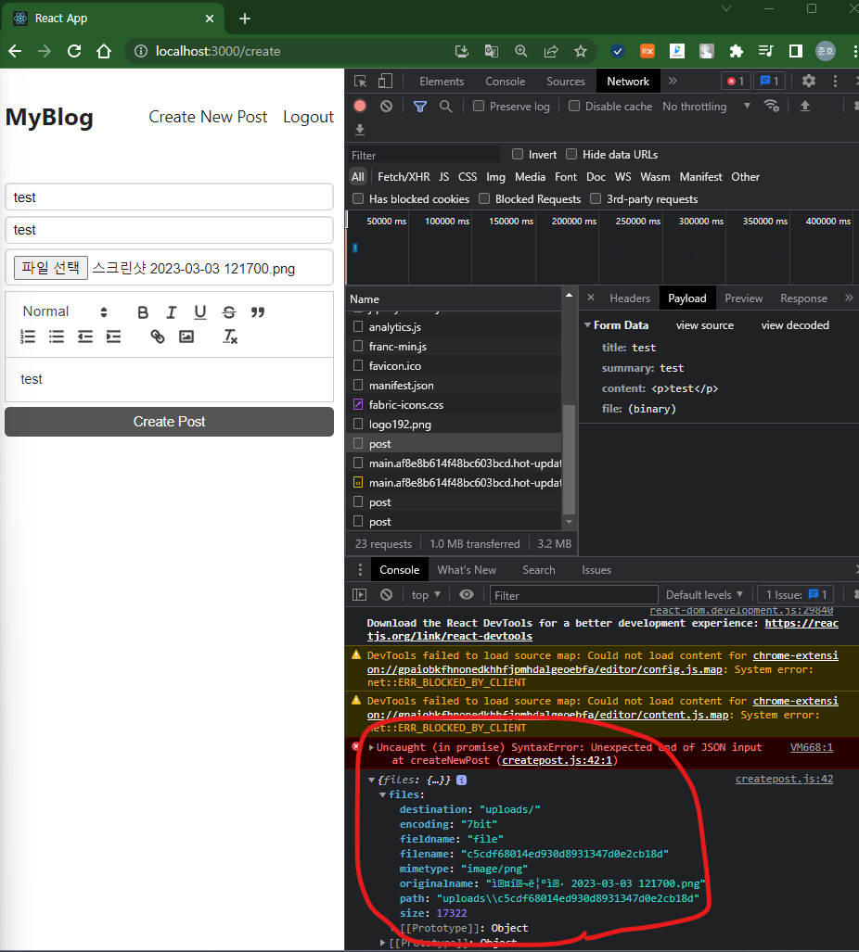Click the network Filter text field
This screenshot has width=859, height=952.
point(424,155)
